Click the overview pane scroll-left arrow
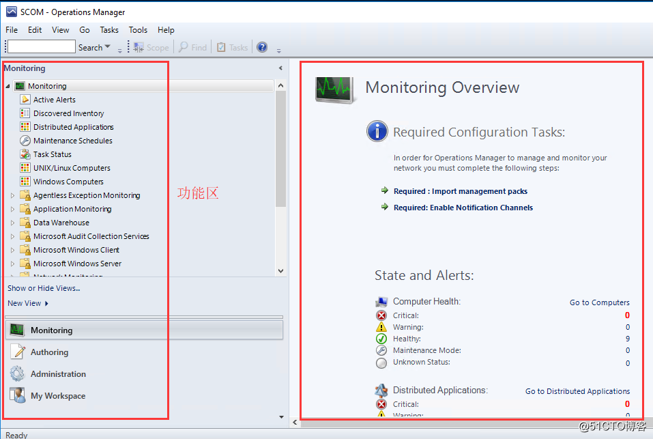This screenshot has height=439, width=653. tap(295, 423)
